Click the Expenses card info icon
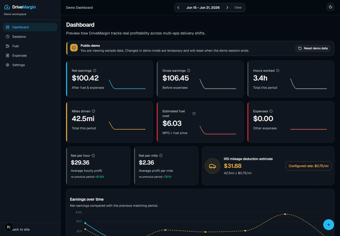 pyautogui.click(x=271, y=111)
